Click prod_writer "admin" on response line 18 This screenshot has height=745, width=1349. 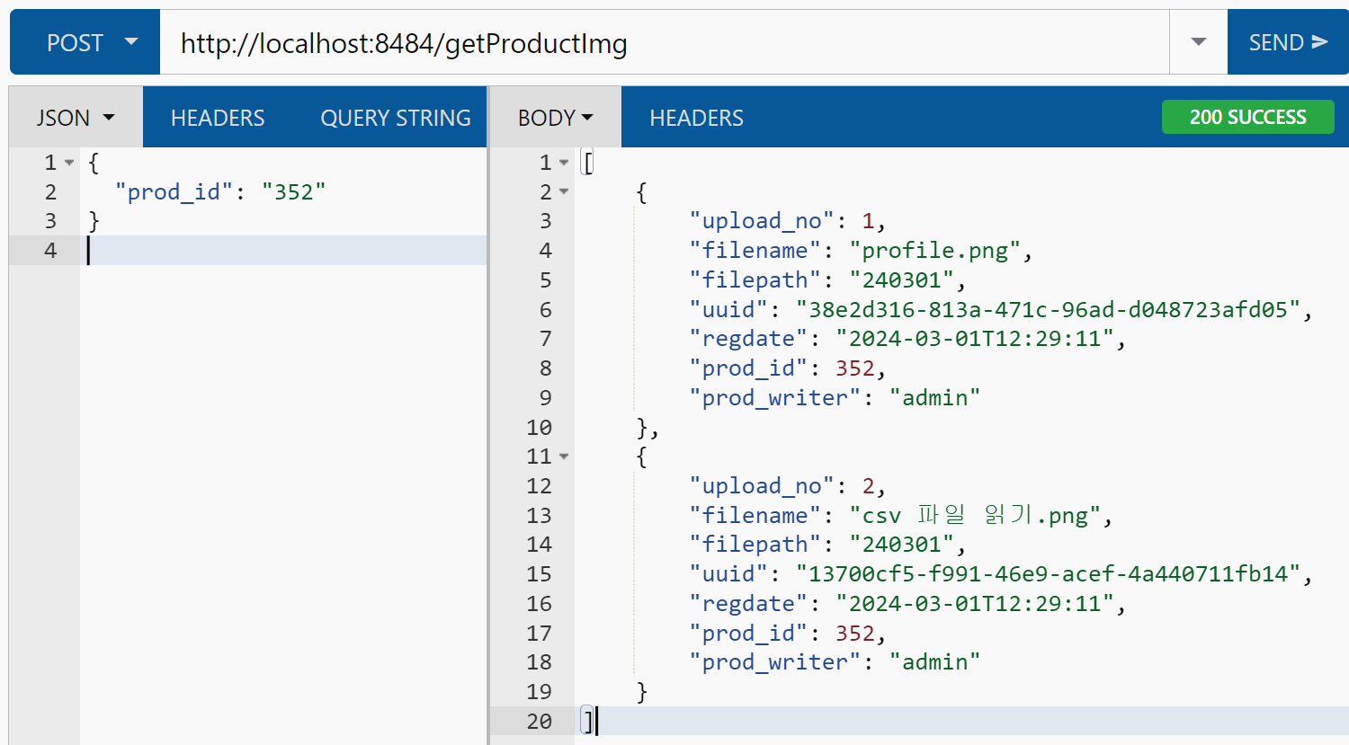[x=934, y=662]
